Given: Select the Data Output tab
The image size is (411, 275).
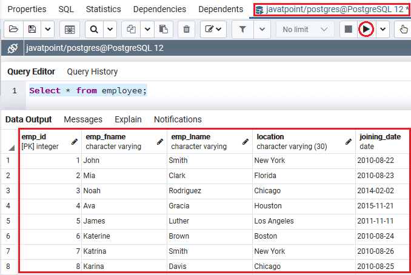Looking at the screenshot, I should click(x=28, y=119).
